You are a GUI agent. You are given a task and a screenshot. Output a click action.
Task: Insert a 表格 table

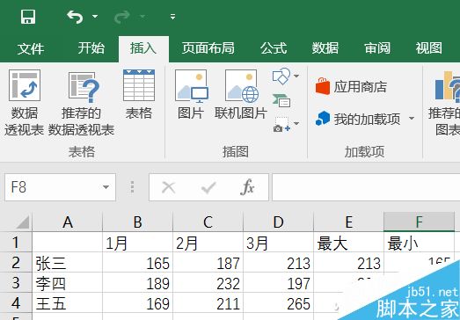point(139,94)
